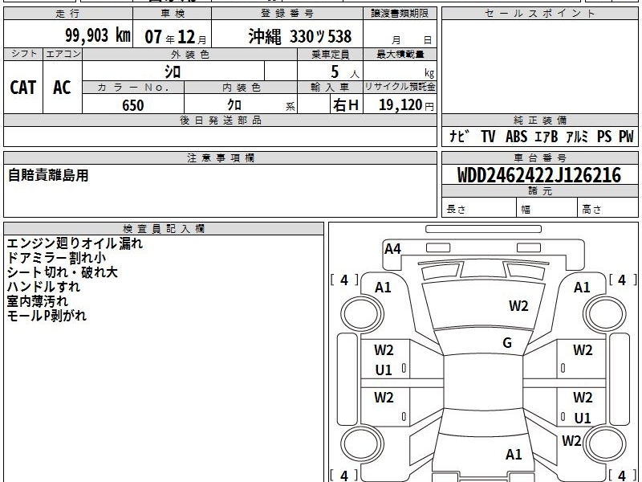
Task: Click recycle deposit 19,120円
Action: coord(406,105)
